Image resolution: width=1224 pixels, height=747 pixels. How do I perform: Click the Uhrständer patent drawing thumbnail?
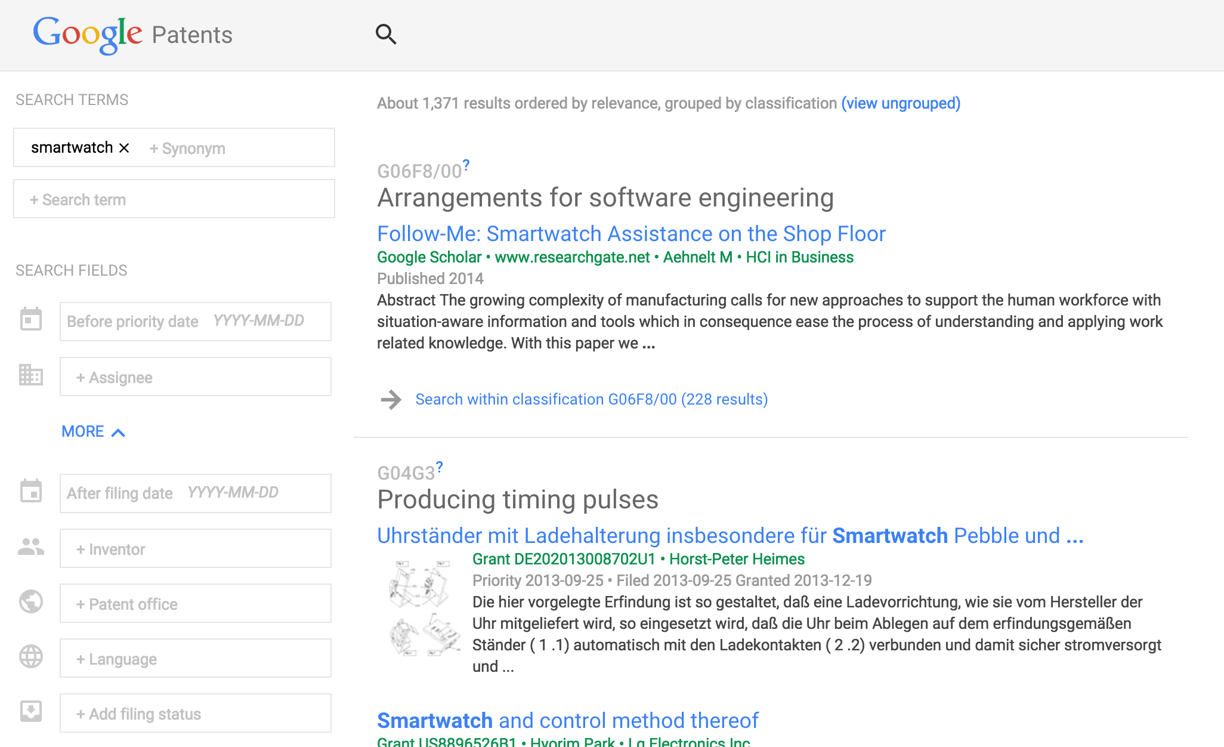(x=424, y=608)
